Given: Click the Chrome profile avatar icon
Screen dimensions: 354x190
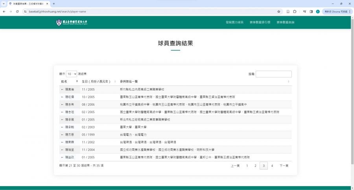Looking at the screenshot, I should pos(318,11).
